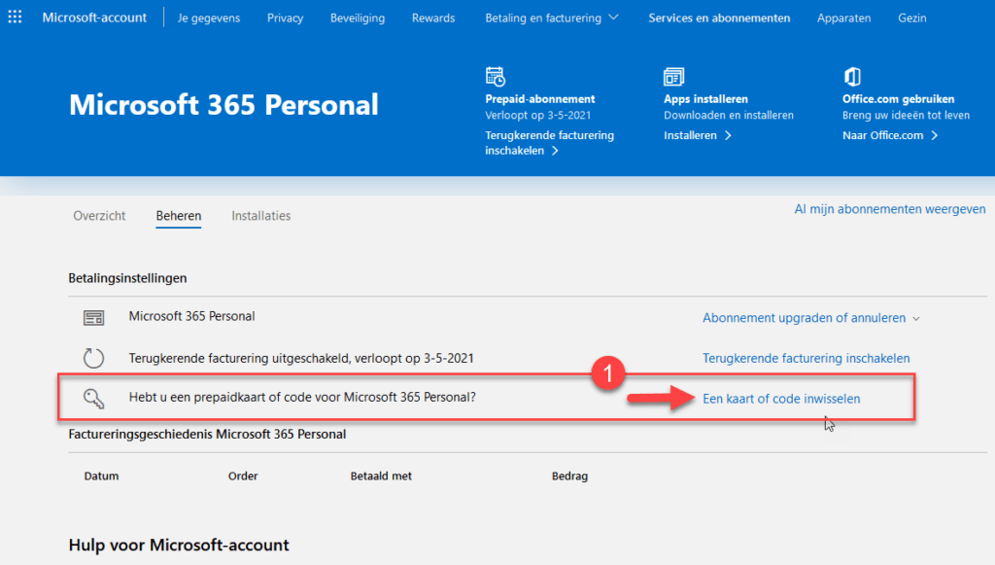Open the Beveiliging navigation item

click(358, 18)
